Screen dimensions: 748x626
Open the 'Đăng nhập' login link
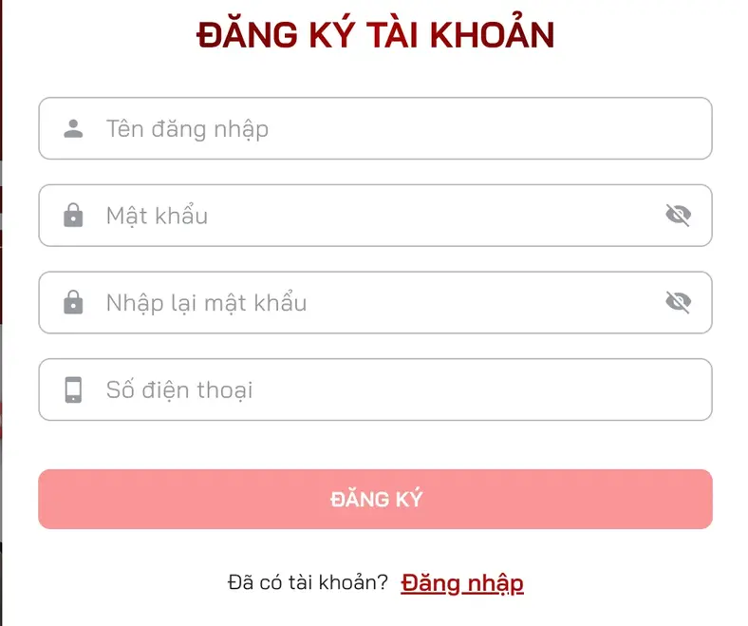point(462,582)
